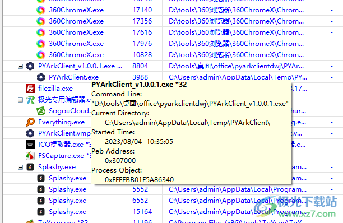Click the AppData path in PID 15164 row

click(x=238, y=212)
